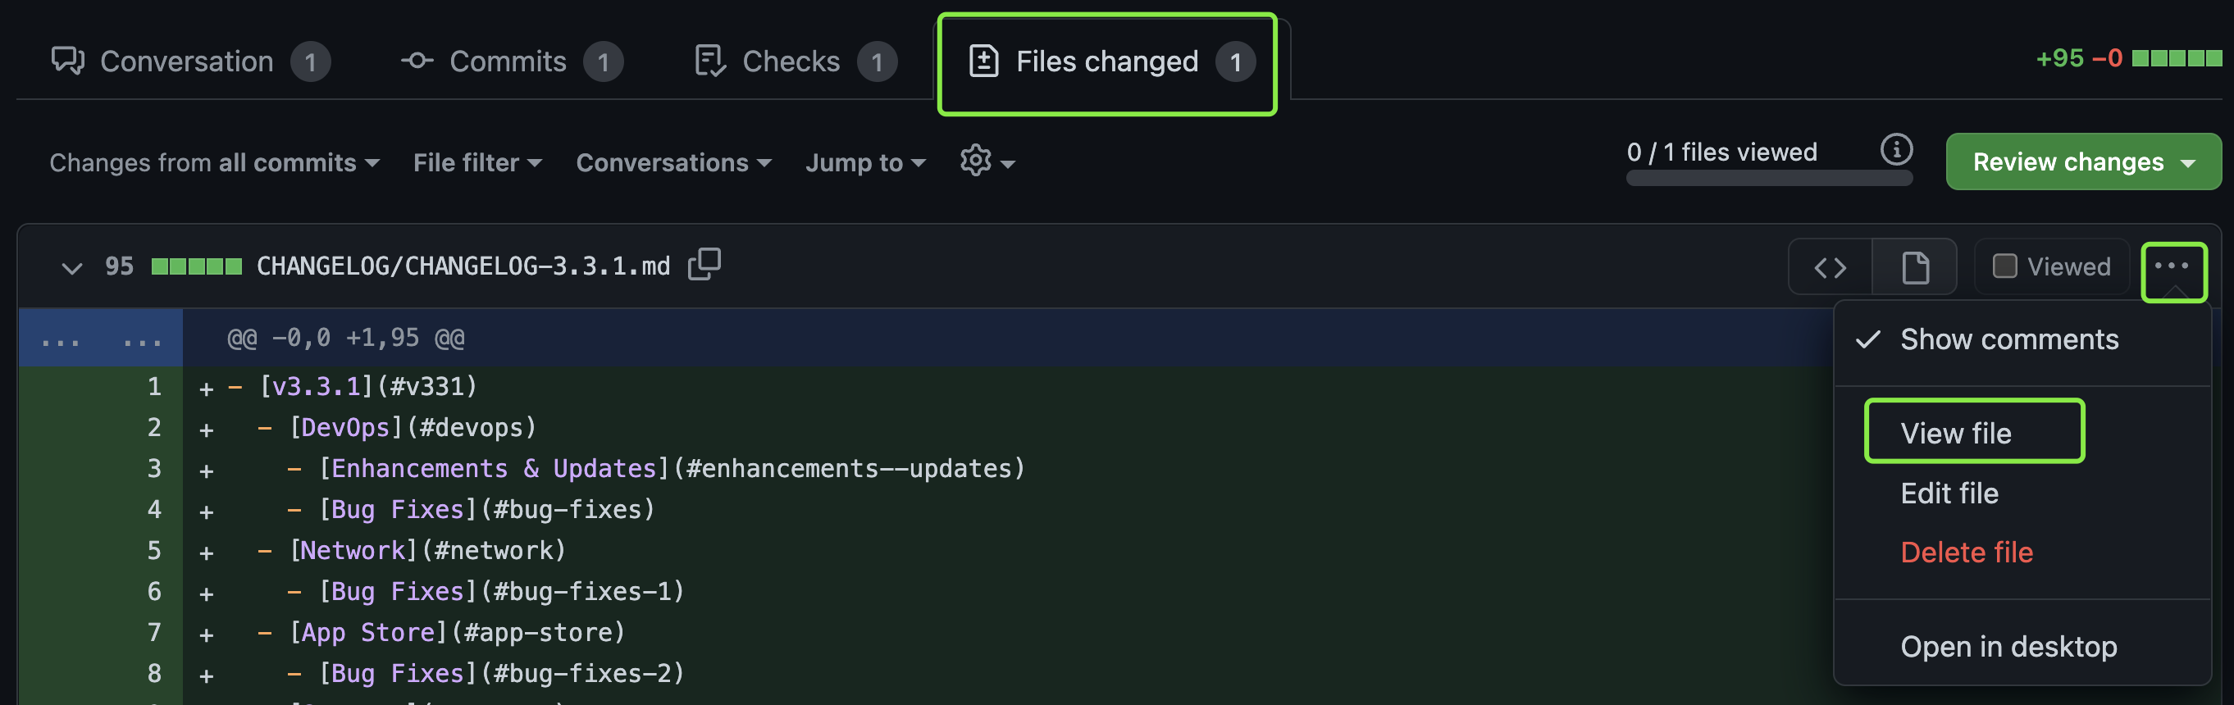
Task: Open Changes from all commits dropdown
Action: click(214, 162)
